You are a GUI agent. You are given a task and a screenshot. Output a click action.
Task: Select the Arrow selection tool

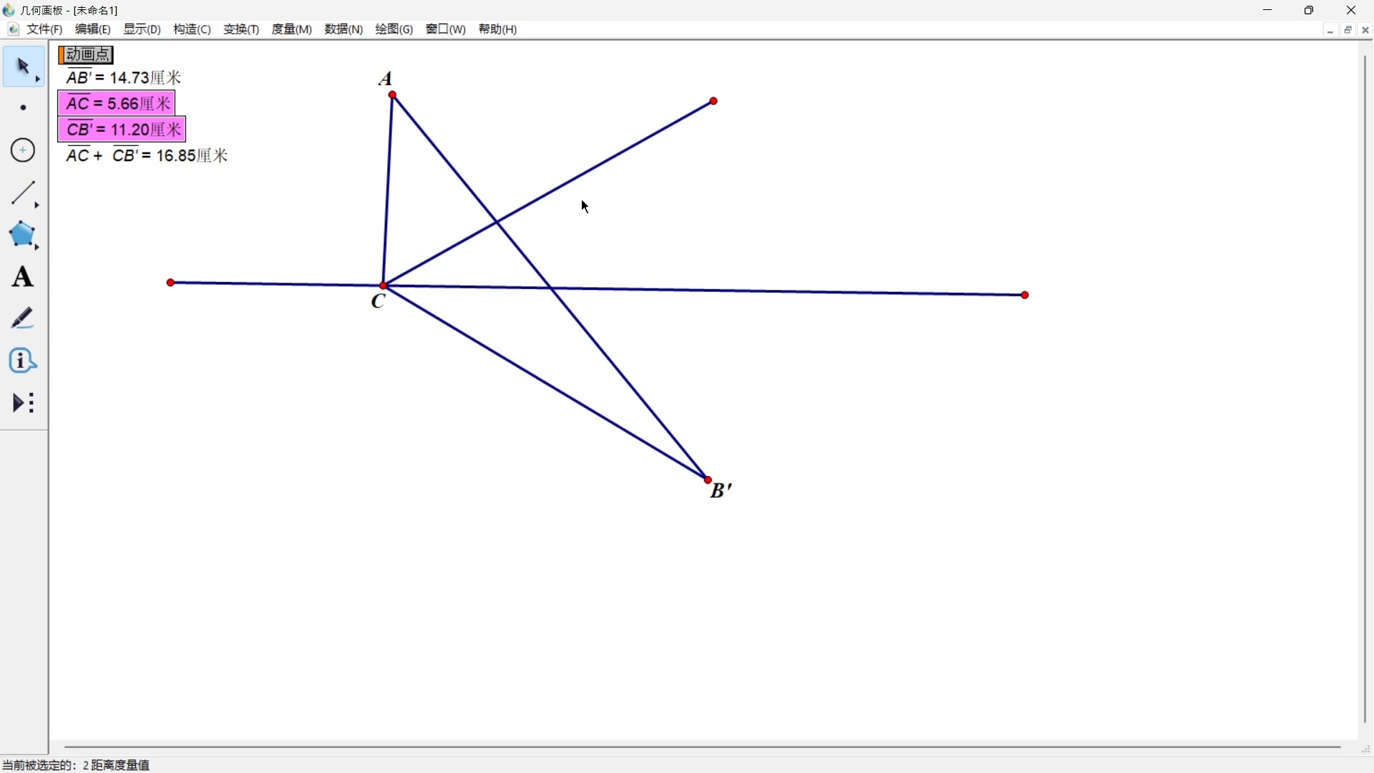tap(24, 67)
